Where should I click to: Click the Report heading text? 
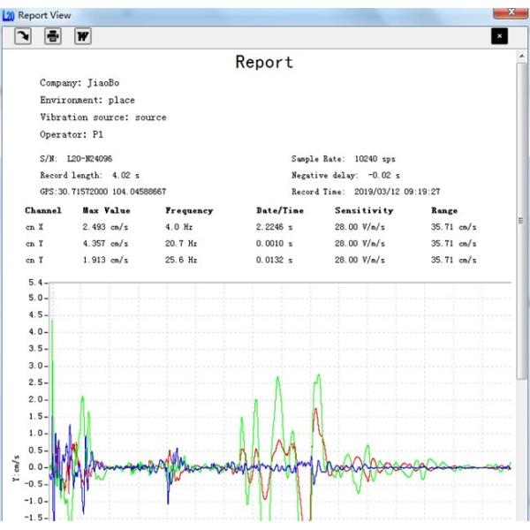click(264, 63)
